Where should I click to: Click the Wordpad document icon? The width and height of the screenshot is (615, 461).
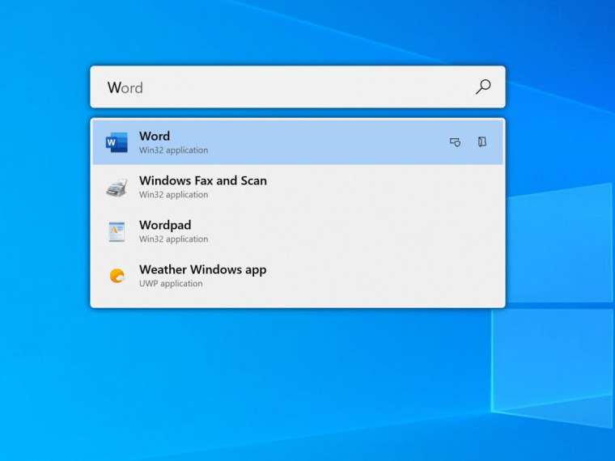tap(117, 231)
